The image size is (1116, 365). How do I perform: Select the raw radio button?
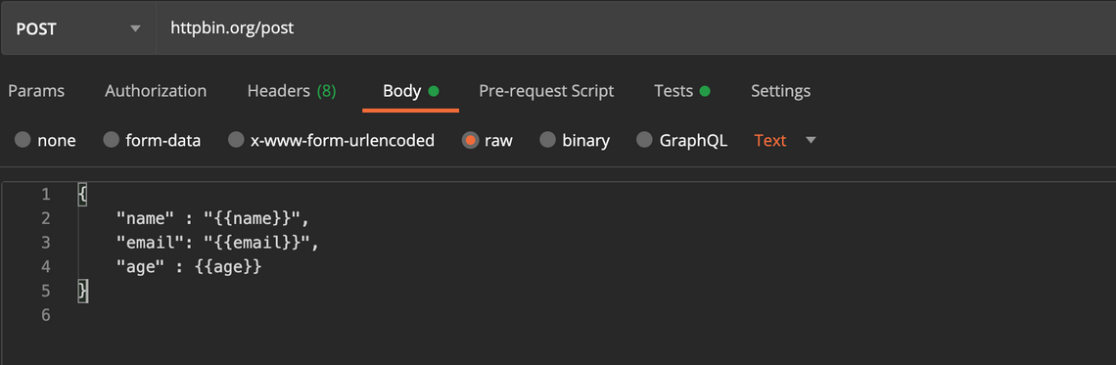pos(470,140)
